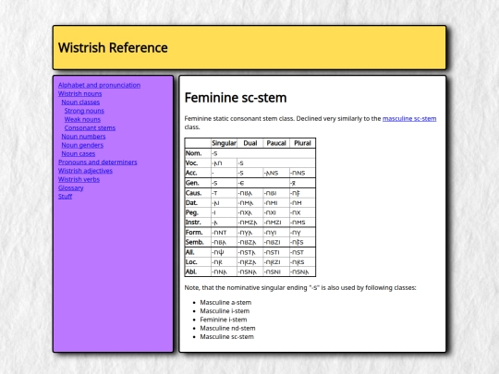
Task: Open Wistrish adjectives link
Action: (x=85, y=171)
